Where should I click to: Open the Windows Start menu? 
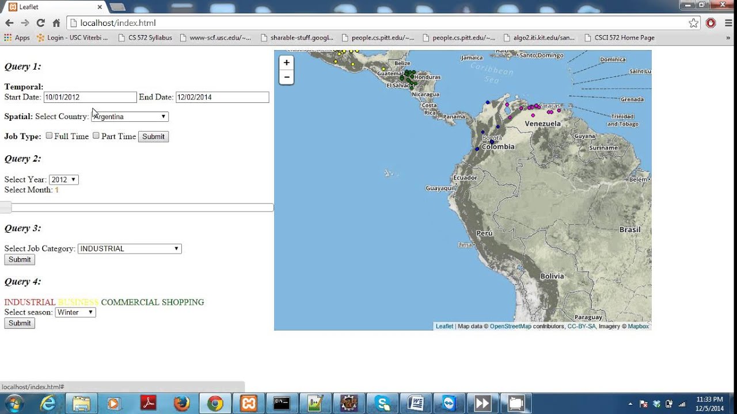click(13, 404)
